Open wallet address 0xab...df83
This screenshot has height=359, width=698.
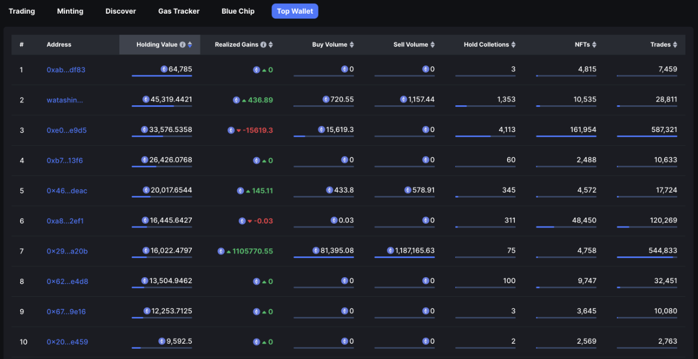66,70
